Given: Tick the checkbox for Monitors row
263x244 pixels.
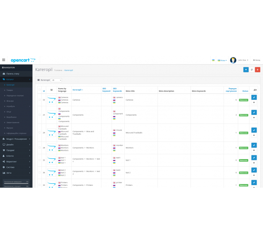Looking at the screenshot, I should (39, 148).
